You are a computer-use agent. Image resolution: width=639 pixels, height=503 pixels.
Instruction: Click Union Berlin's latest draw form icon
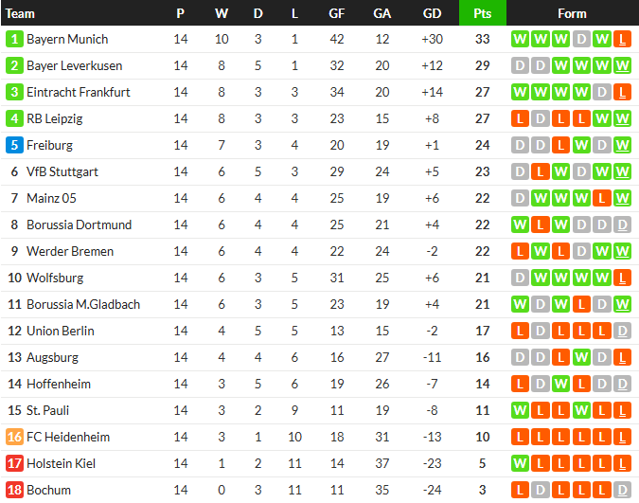point(622,332)
